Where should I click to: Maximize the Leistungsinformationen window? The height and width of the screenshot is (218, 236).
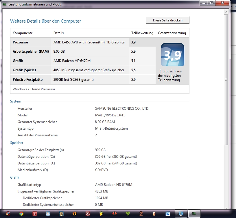click(x=212, y=3)
